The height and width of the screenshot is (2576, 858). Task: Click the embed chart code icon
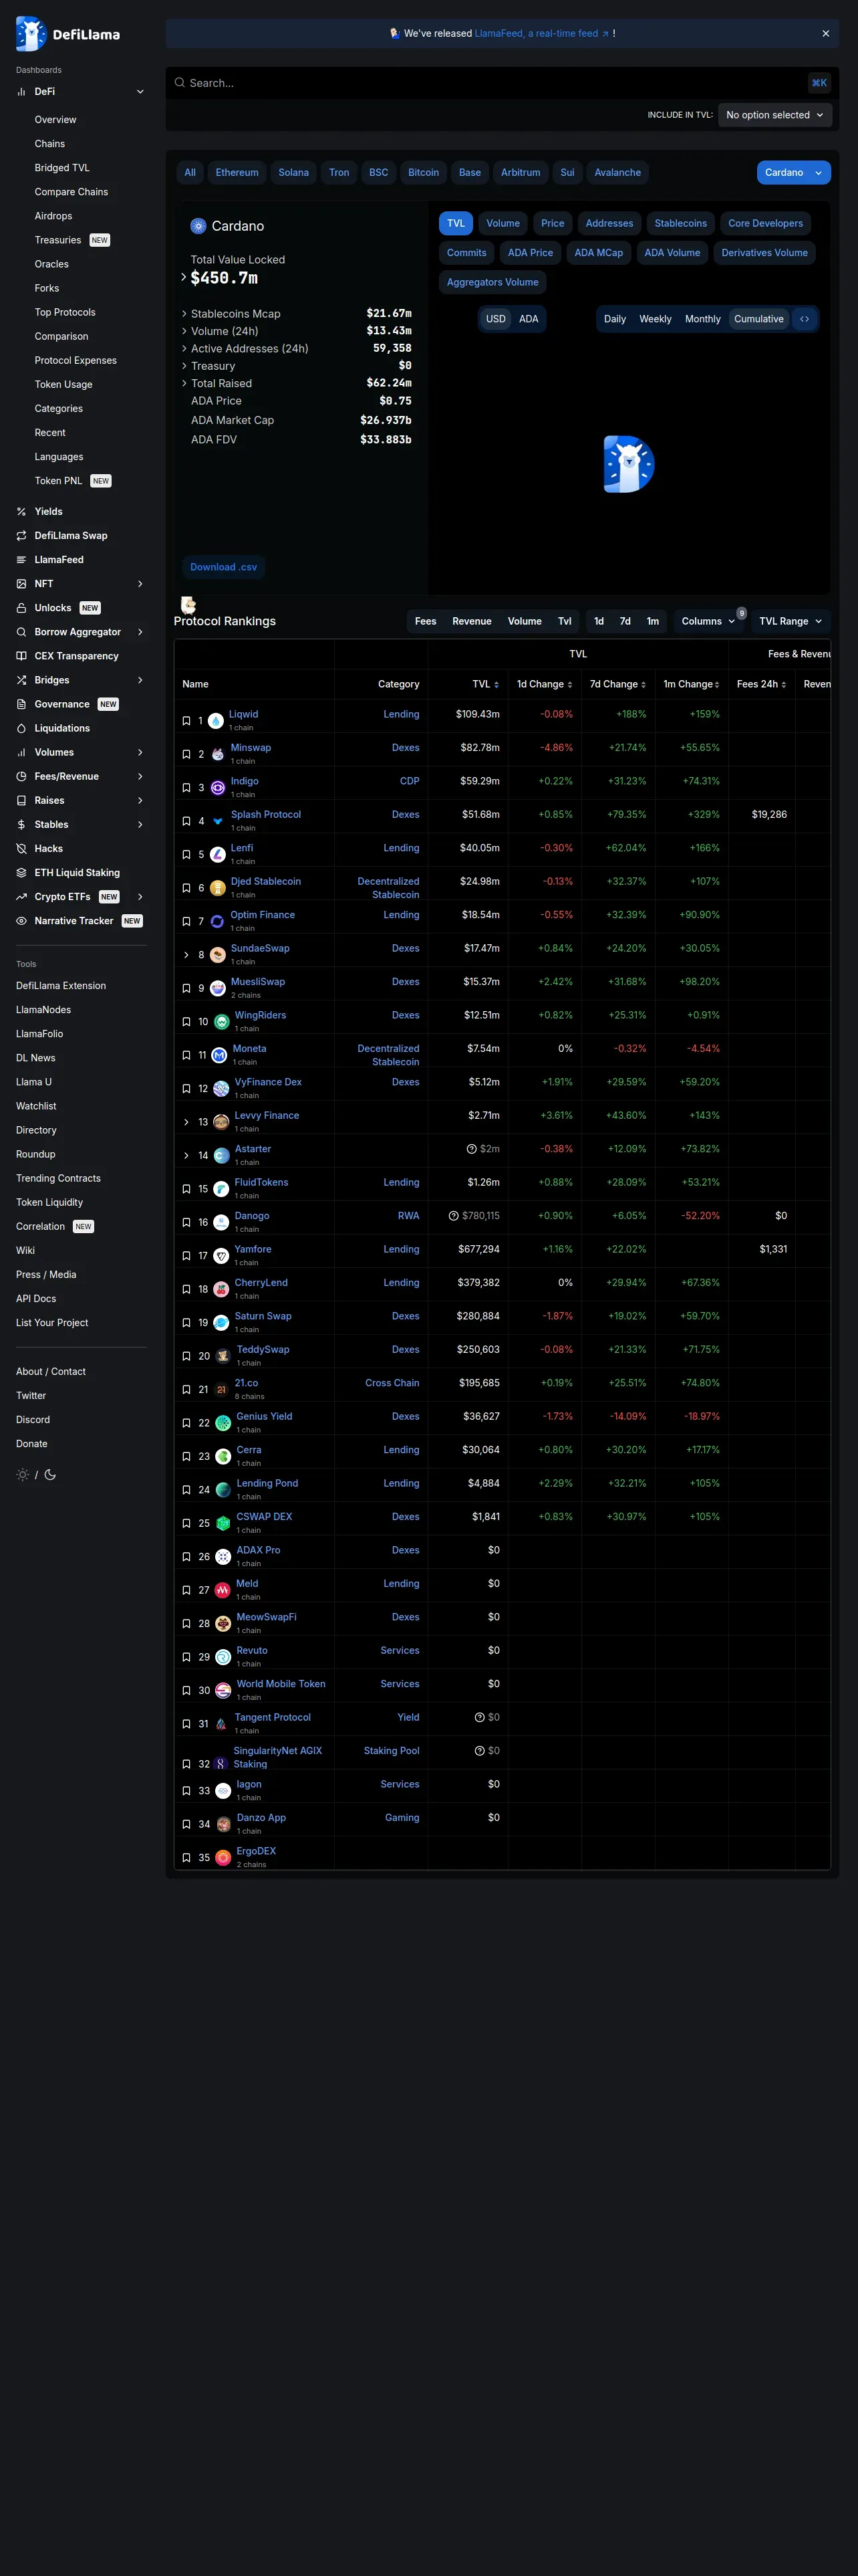pos(804,319)
